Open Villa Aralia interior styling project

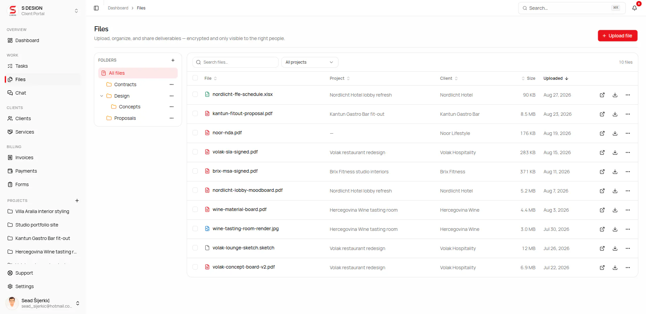click(x=43, y=211)
